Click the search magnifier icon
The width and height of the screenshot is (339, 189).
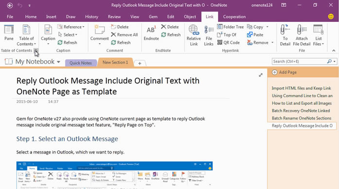point(329,61)
